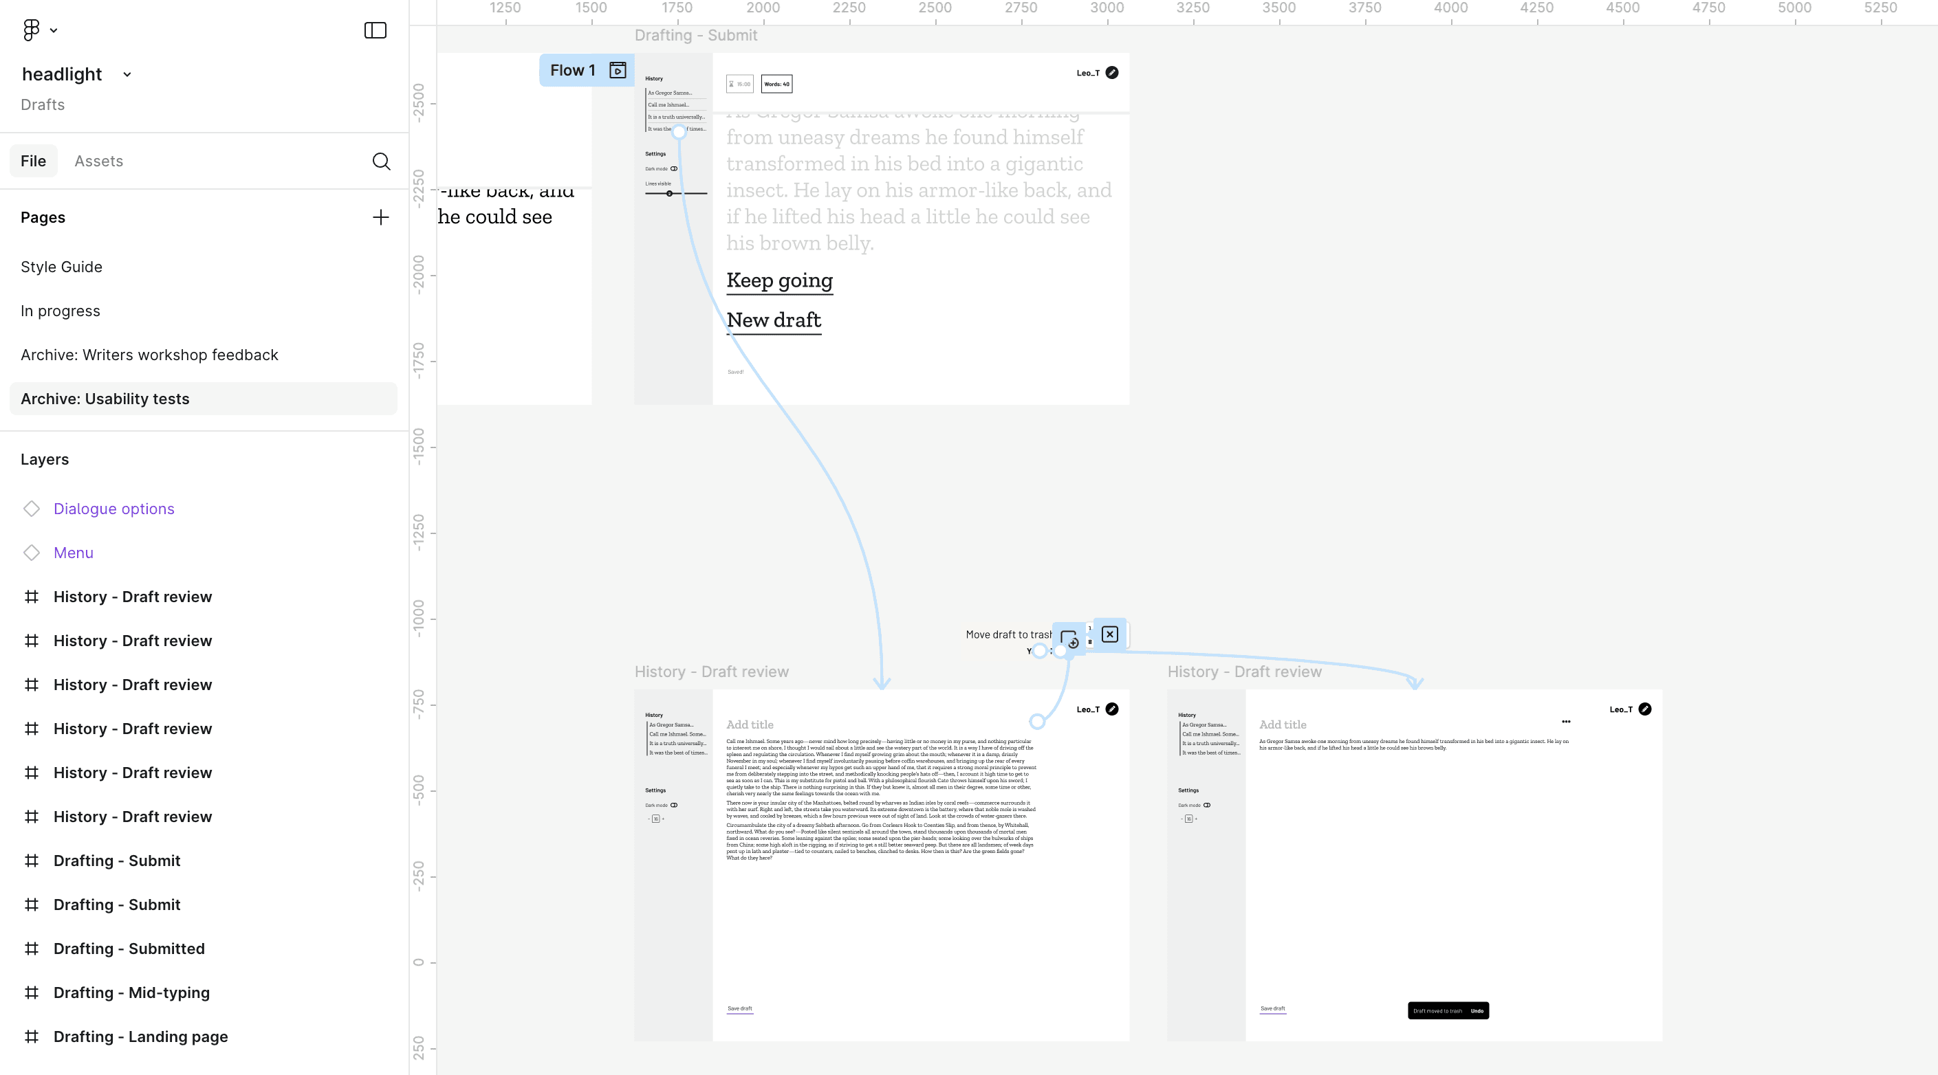Toggle Dark mode in left History frame

tap(674, 805)
